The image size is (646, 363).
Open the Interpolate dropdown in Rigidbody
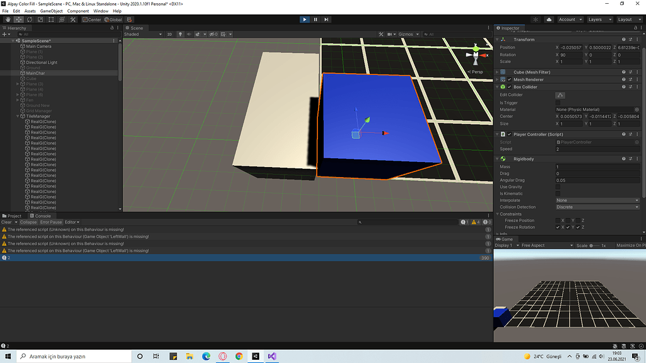[x=596, y=200]
